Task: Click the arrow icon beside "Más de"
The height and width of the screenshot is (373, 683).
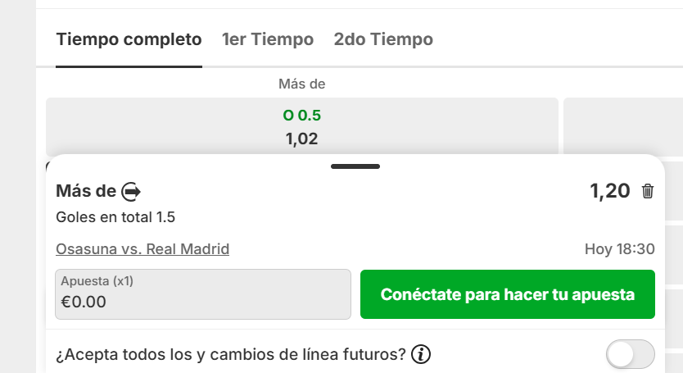Action: tap(131, 192)
